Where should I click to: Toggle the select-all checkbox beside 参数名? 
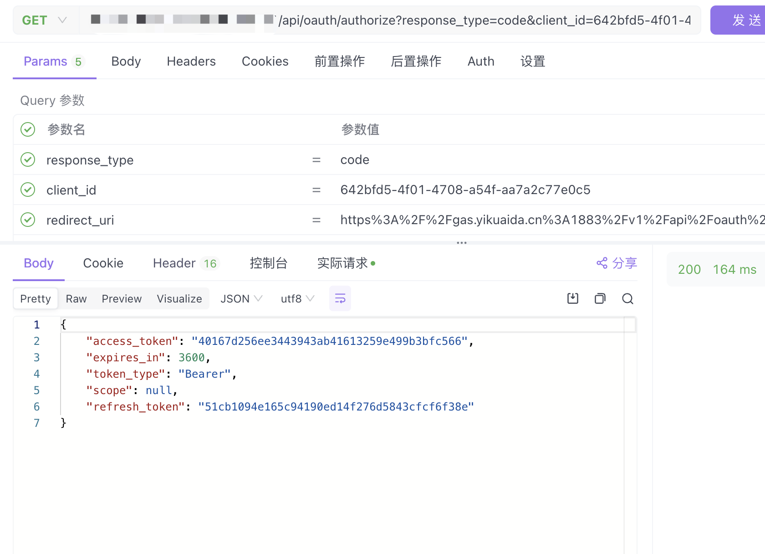(28, 129)
